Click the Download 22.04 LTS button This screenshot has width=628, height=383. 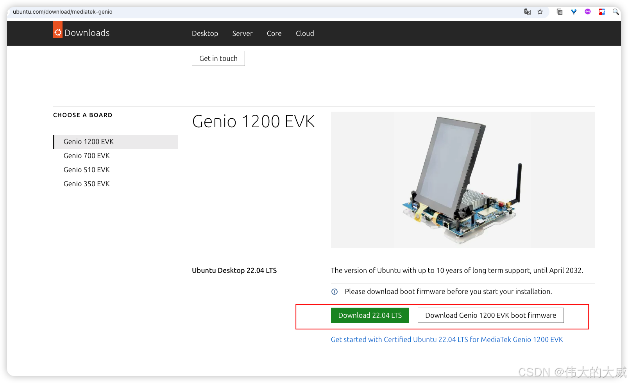[x=370, y=315]
